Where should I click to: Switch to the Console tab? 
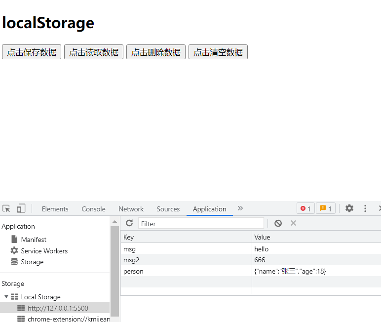(x=94, y=209)
